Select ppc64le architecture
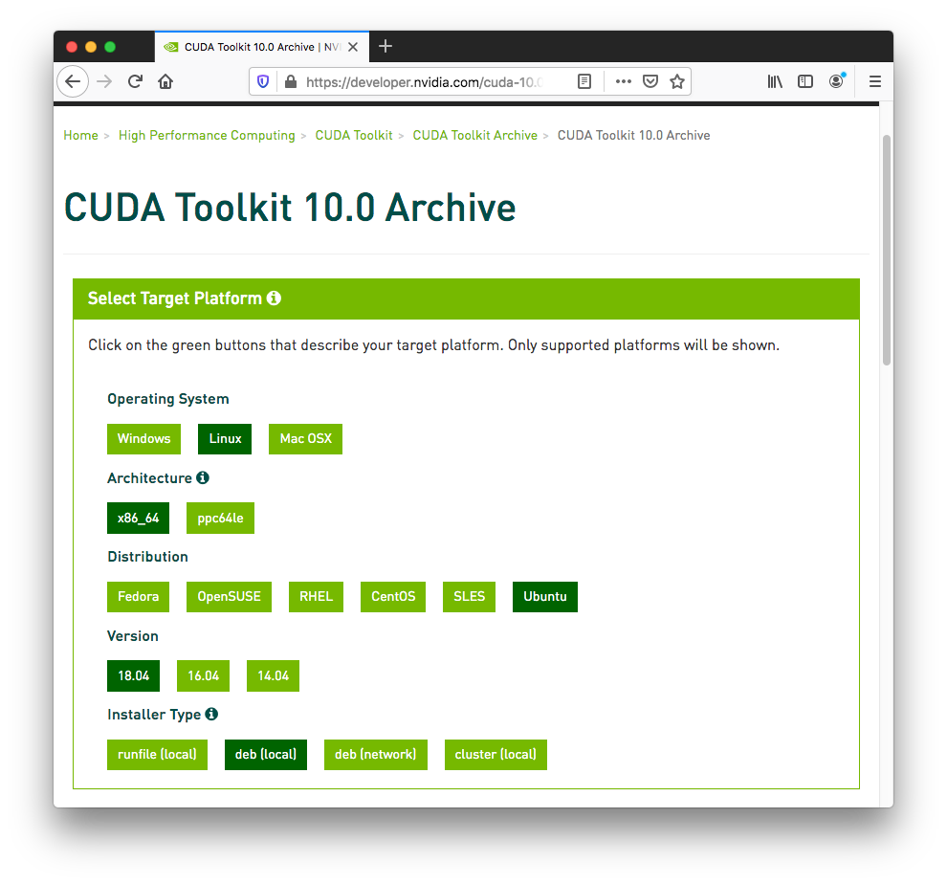 point(220,518)
